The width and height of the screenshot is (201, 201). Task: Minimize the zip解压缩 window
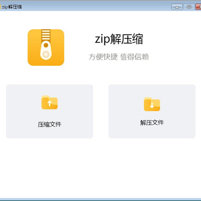[177, 7]
